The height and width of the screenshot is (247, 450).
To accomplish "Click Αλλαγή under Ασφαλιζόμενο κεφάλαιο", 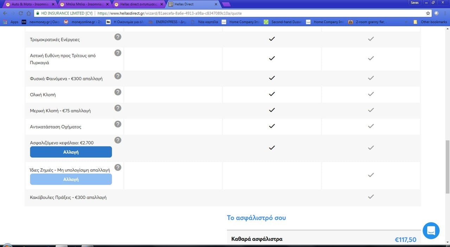I will [71, 152].
